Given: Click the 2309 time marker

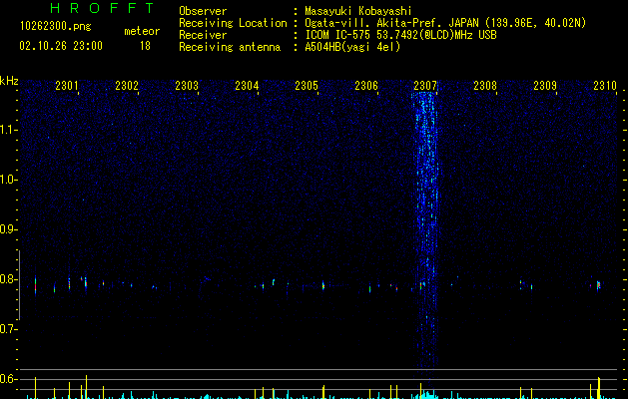Looking at the screenshot, I should [545, 85].
